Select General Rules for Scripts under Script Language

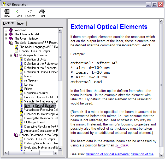coord(35,51)
